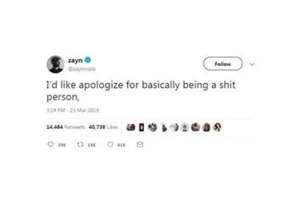
Task: Click the third liker avatar
Action: tap(152, 127)
